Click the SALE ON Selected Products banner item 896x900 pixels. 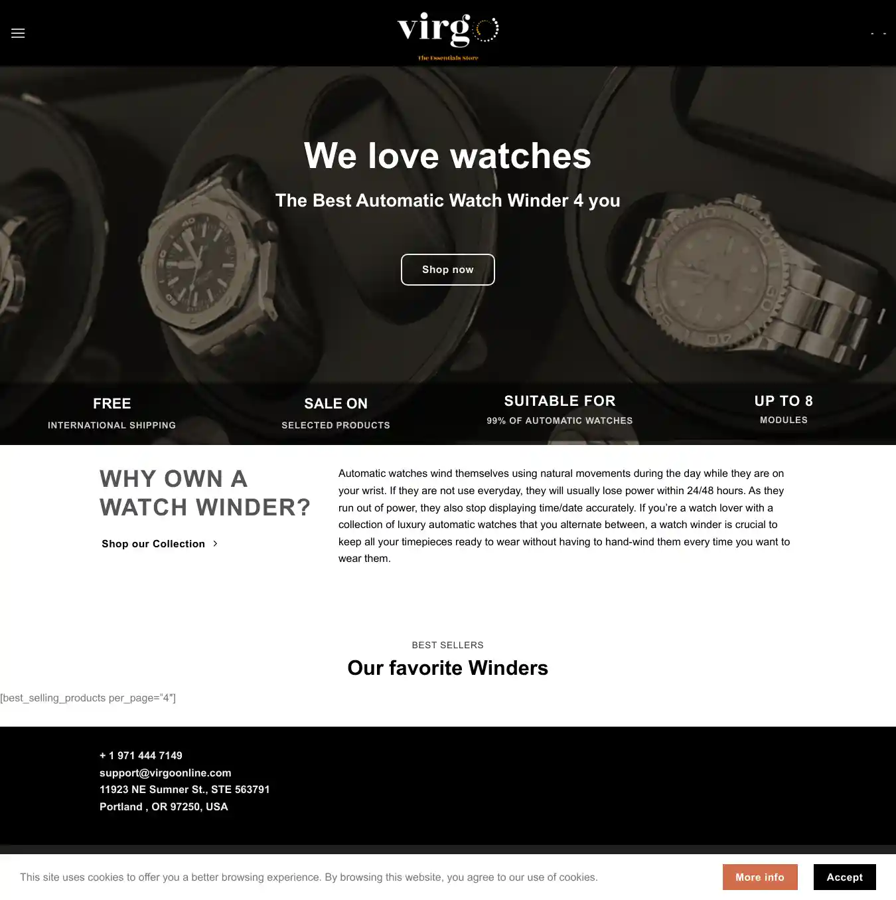coord(336,413)
